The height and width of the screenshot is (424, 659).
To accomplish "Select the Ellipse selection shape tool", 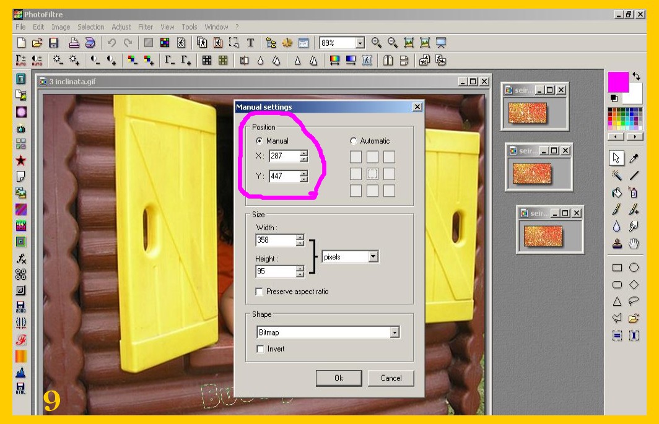I will click(x=634, y=268).
